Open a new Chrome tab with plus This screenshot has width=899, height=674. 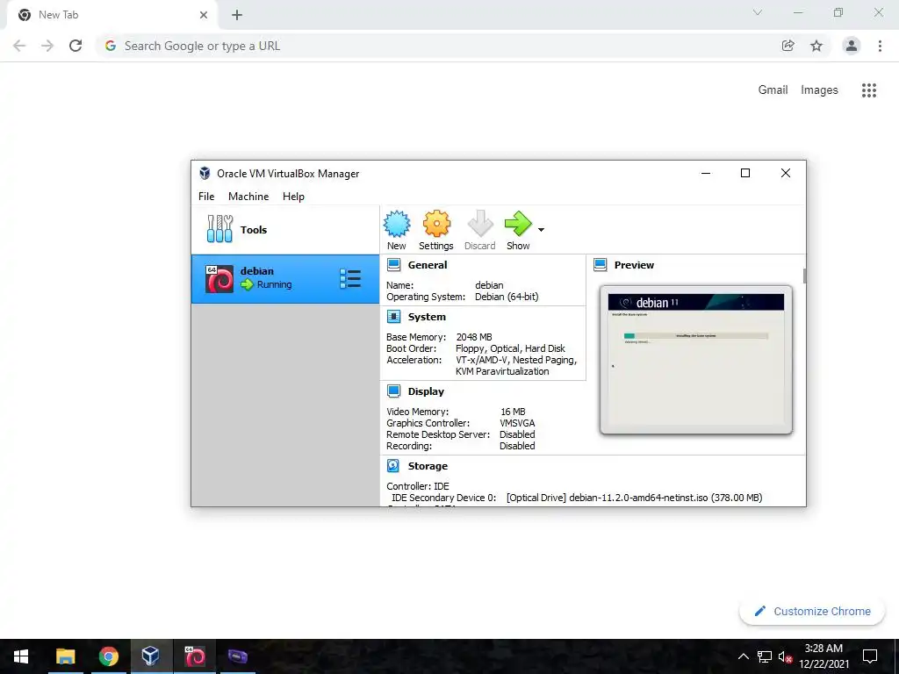coord(237,16)
